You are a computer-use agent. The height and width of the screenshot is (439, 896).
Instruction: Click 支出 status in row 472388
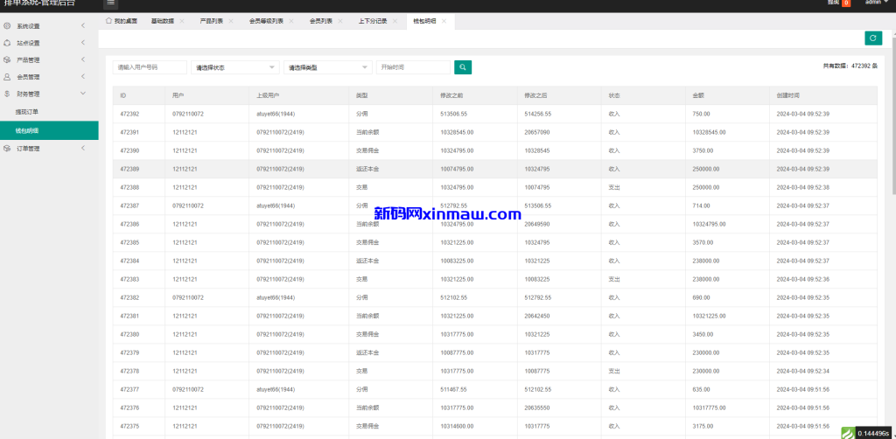coord(614,187)
